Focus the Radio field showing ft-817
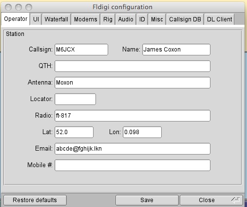This screenshot has width=247, height=207. click(133, 116)
